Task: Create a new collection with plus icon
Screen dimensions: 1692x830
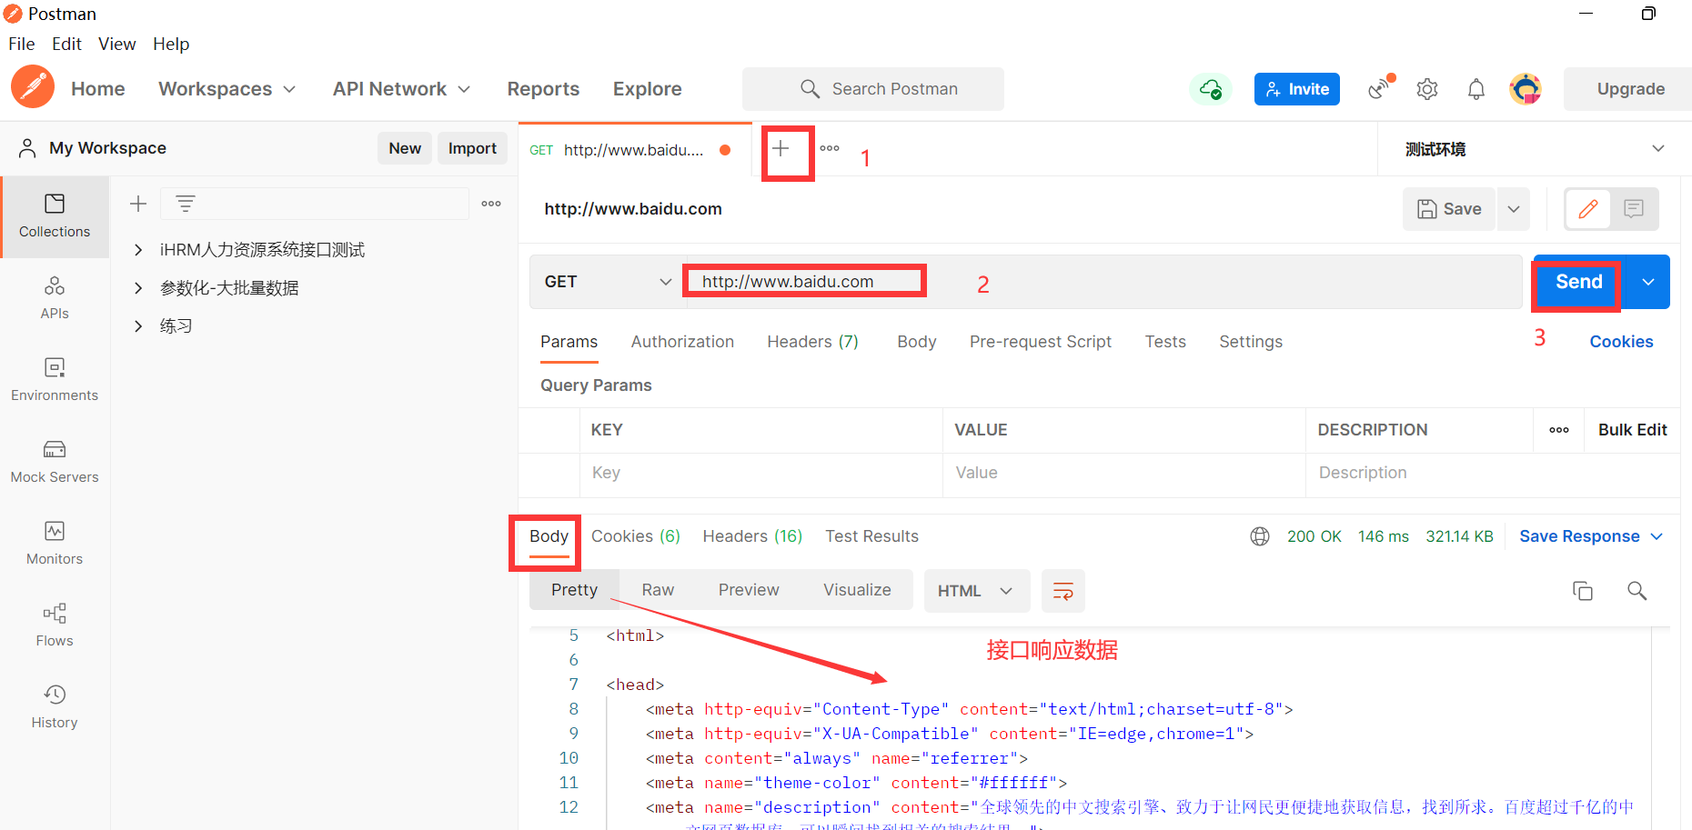Action: point(138,204)
